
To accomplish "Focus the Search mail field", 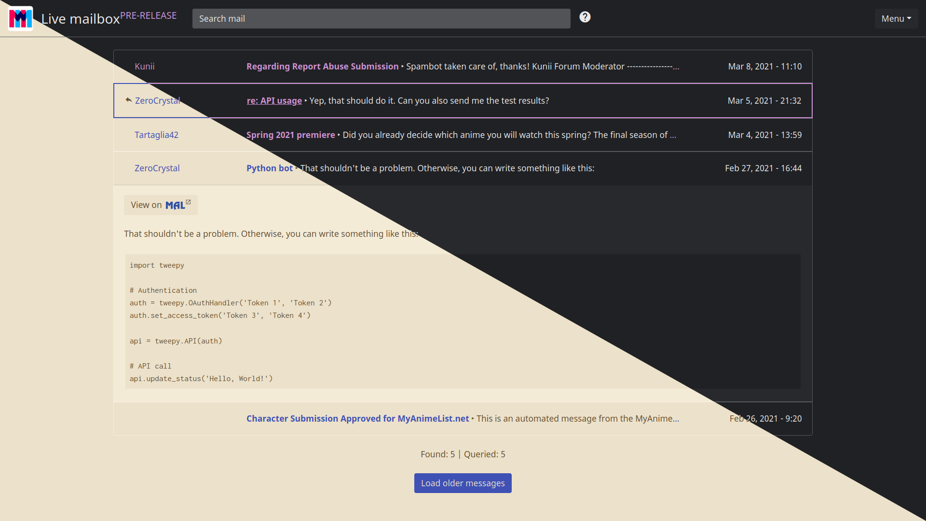I will 381,18.
